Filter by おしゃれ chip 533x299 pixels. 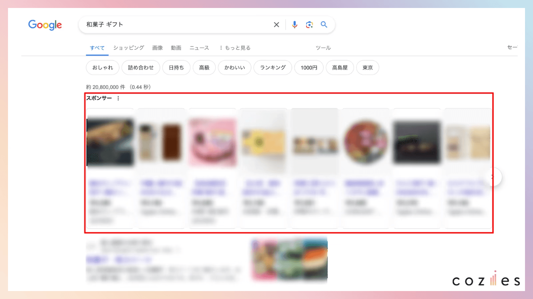[x=103, y=67]
